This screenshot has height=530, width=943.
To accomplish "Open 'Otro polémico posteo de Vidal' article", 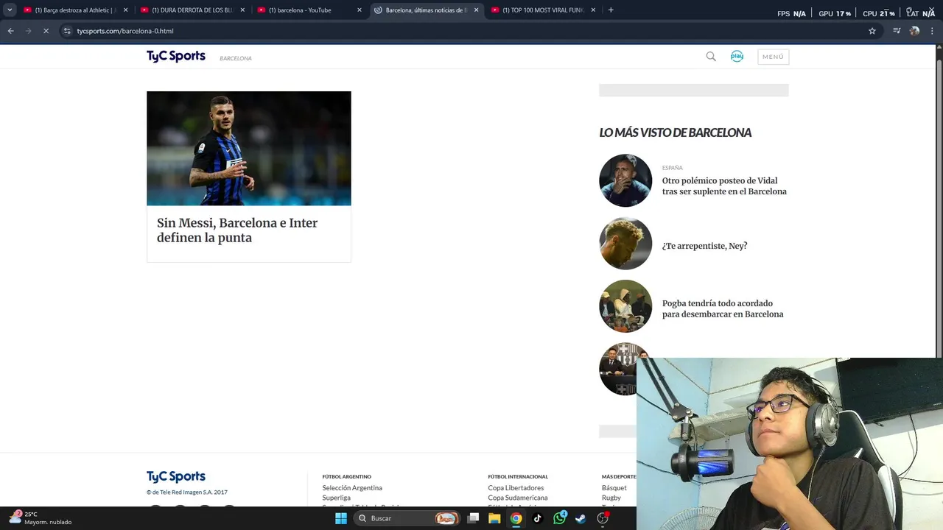I will pos(724,185).
